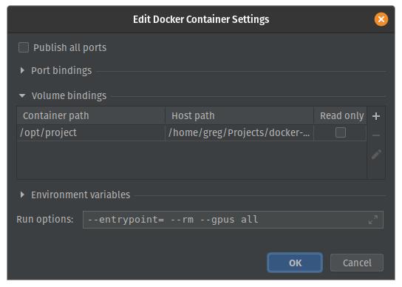Toggle Read only for /opt/project binding

pos(341,132)
